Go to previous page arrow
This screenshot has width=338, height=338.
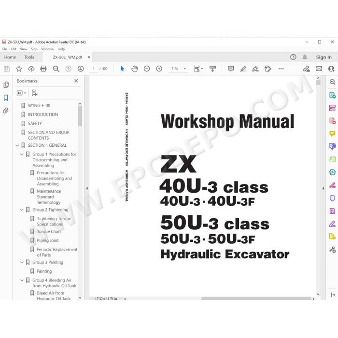tap(69, 69)
